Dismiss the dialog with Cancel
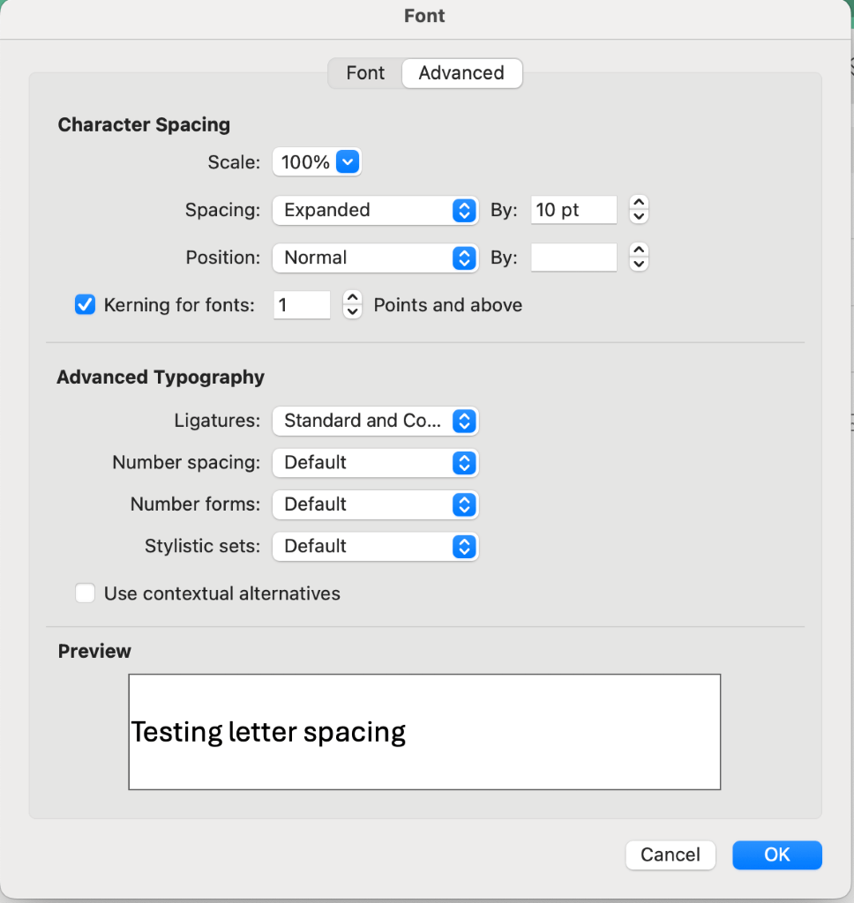The image size is (854, 903). pos(670,854)
